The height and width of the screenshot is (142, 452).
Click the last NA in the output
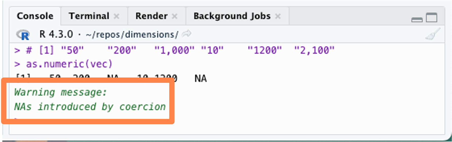(x=200, y=78)
